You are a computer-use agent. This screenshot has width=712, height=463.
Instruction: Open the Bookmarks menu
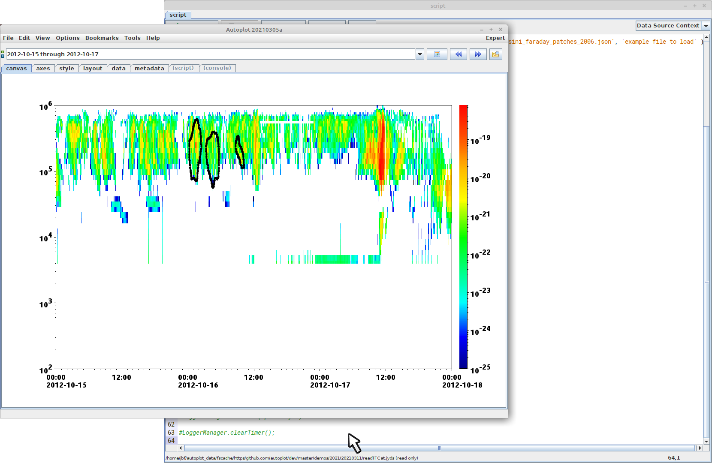(102, 38)
